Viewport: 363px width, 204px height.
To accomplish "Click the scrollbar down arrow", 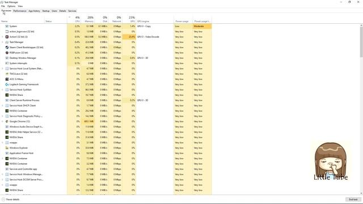I will (361, 193).
